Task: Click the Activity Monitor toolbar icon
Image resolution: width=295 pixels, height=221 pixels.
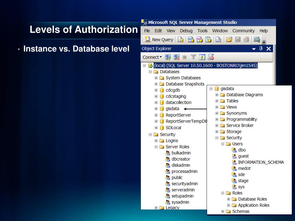Action: click(257, 39)
